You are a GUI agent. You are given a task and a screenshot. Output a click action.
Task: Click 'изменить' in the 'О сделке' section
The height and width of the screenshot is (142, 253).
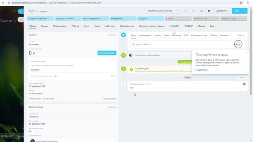[x=112, y=35]
